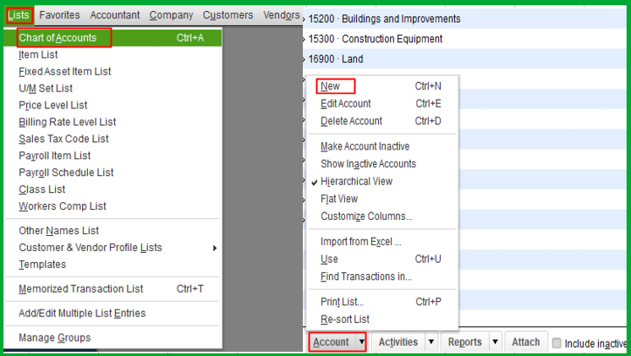Image resolution: width=631 pixels, height=356 pixels.
Task: Click the Attach button
Action: pos(526,342)
